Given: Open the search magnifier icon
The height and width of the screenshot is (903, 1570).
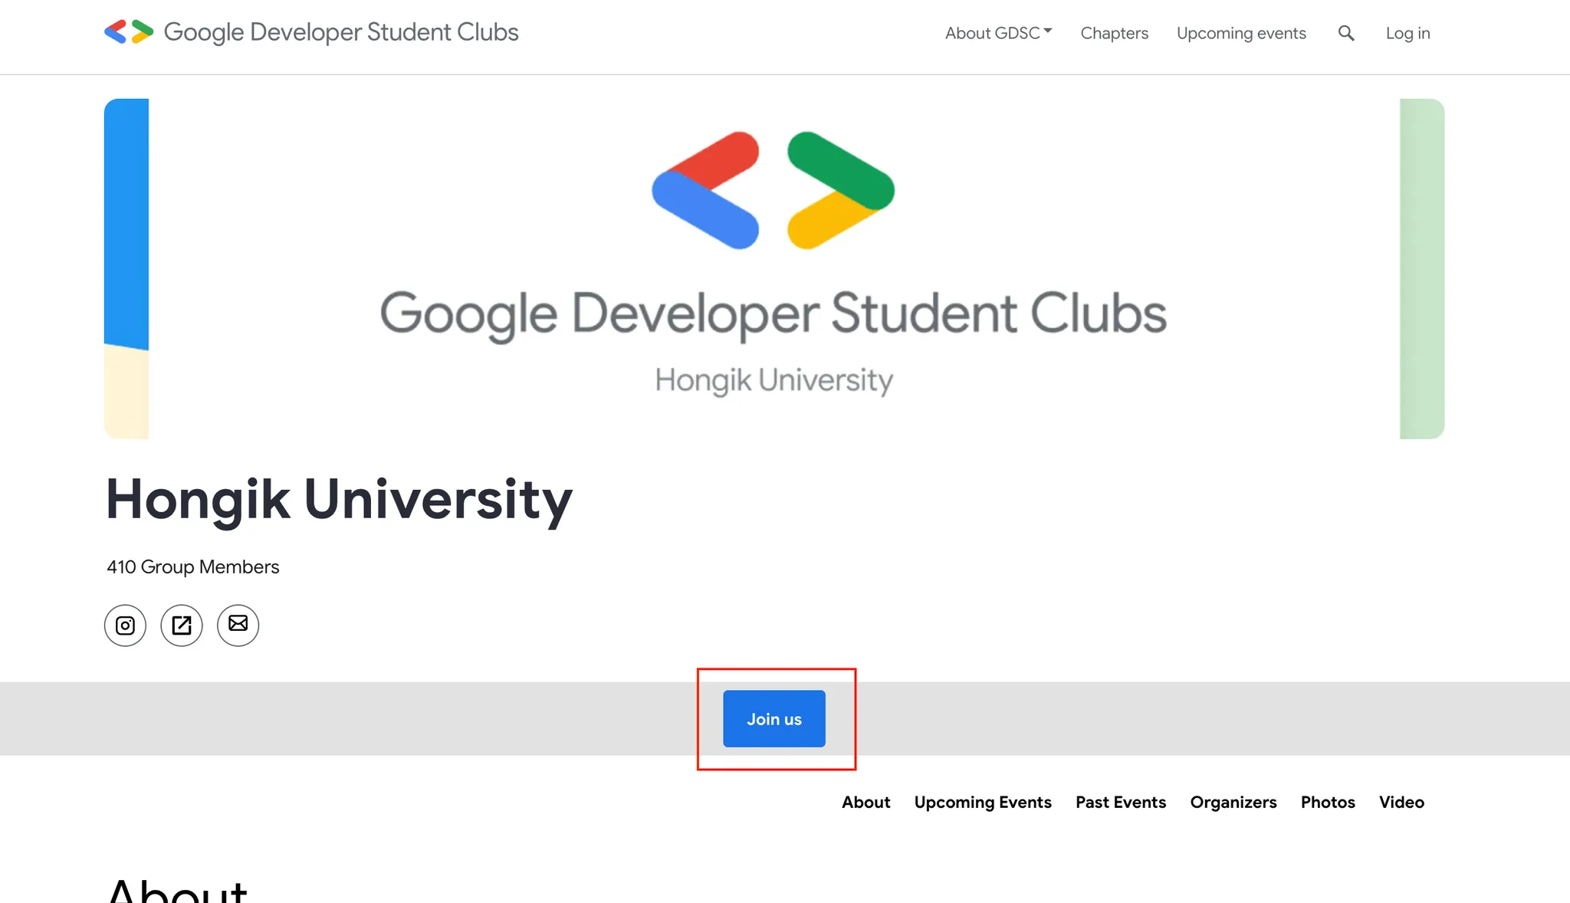Looking at the screenshot, I should coord(1346,33).
